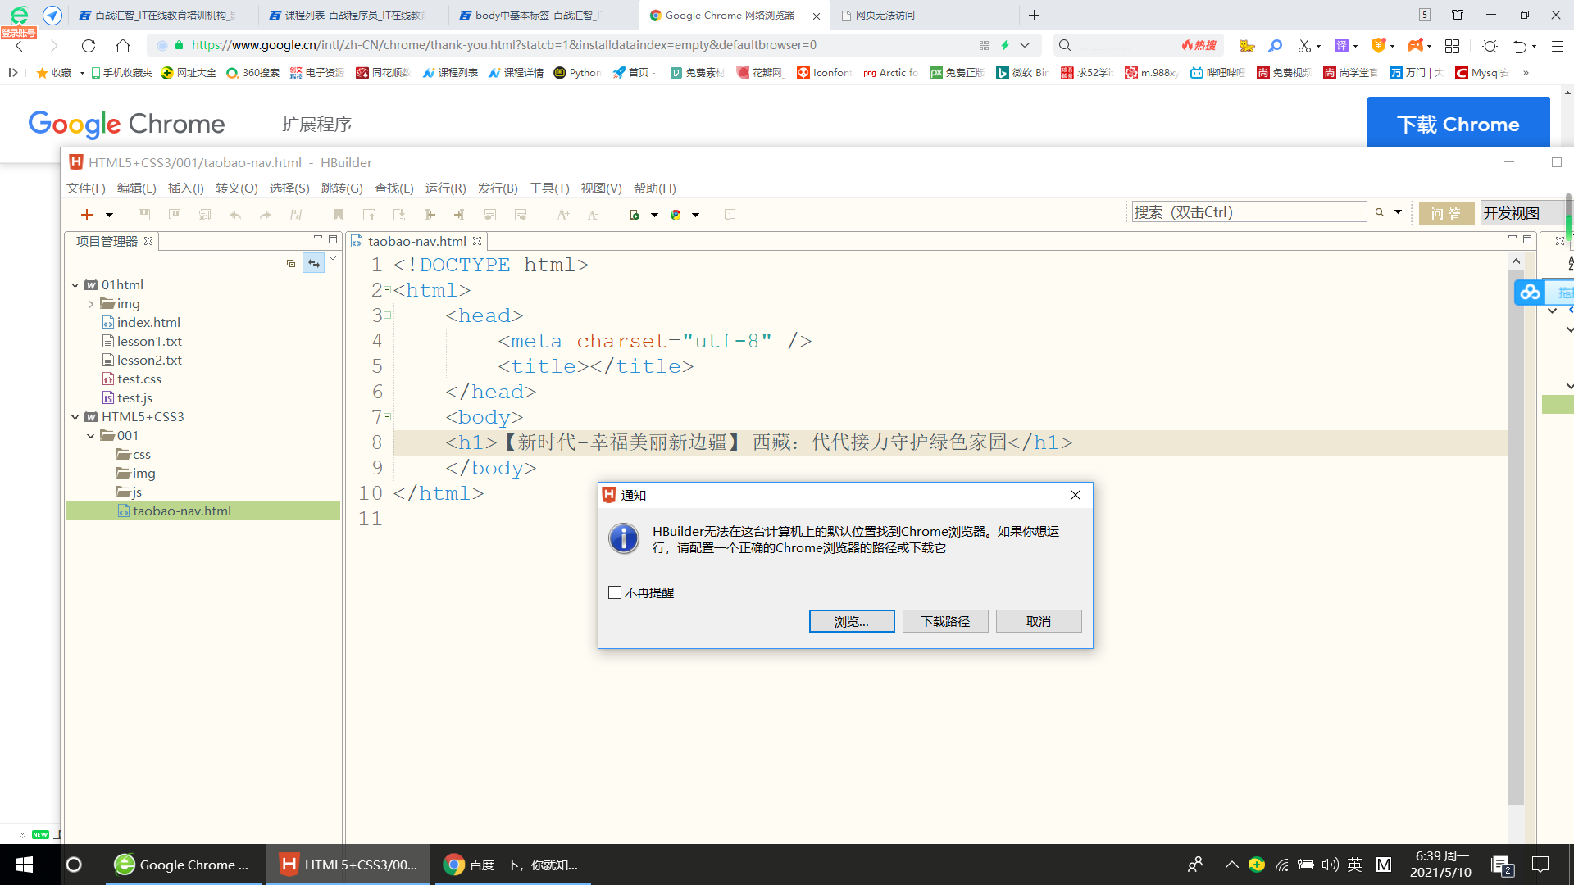
Task: Tick the 不再提醒 checkbox
Action: click(x=615, y=592)
